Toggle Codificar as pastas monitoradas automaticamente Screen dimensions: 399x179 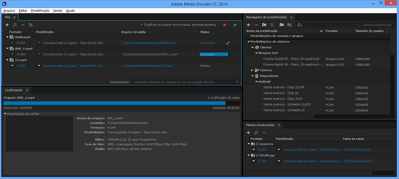click(142, 25)
